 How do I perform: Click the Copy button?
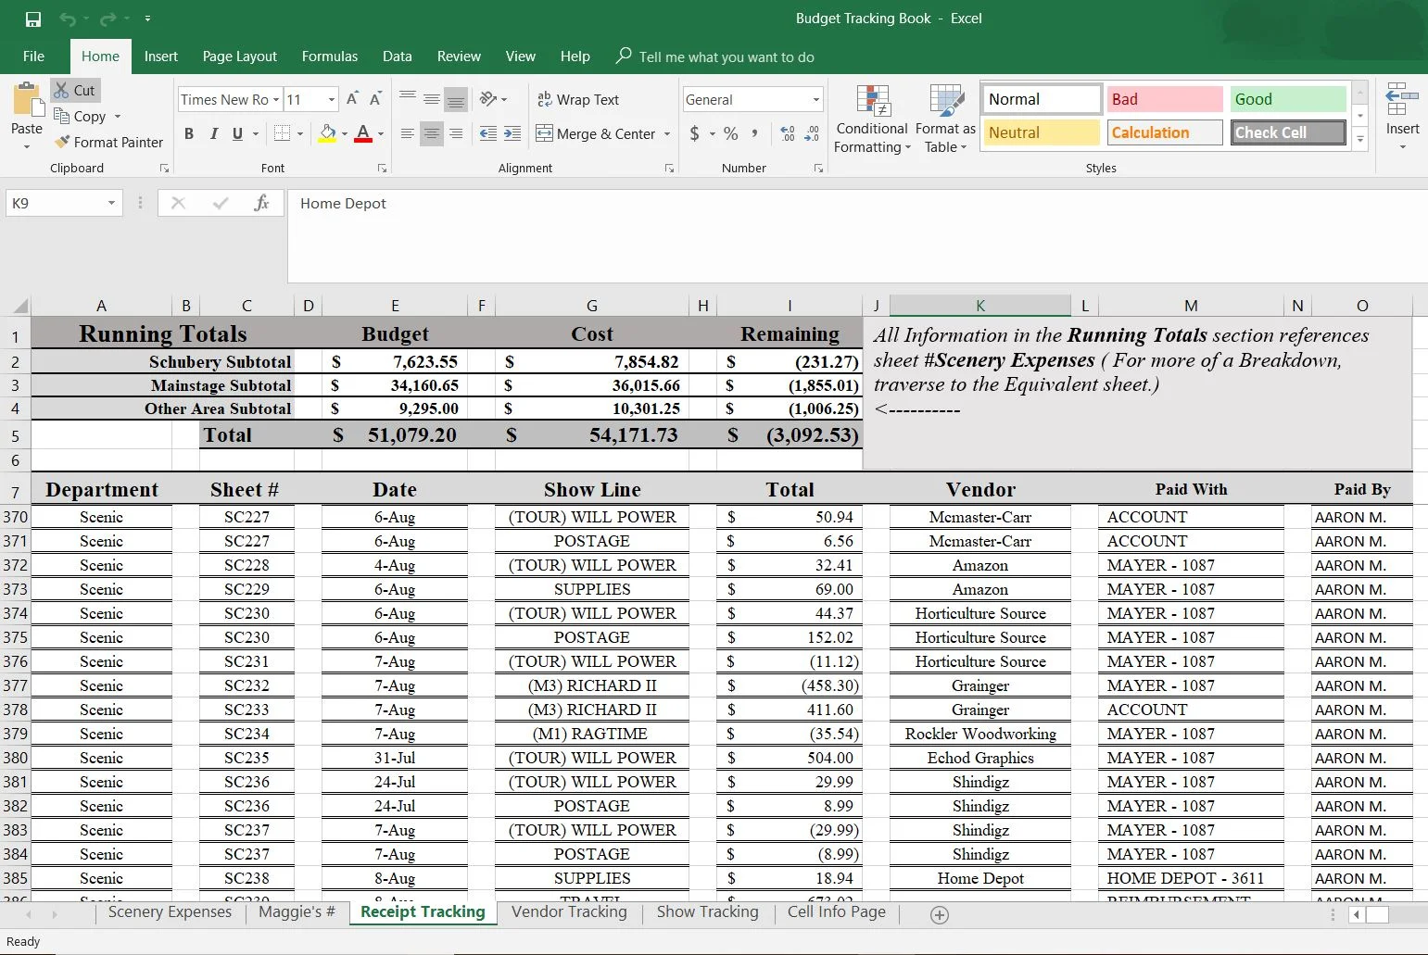coord(81,116)
